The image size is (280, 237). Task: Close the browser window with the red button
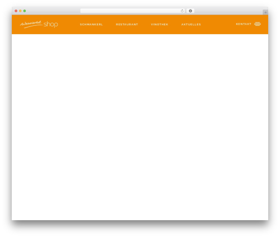pos(16,11)
